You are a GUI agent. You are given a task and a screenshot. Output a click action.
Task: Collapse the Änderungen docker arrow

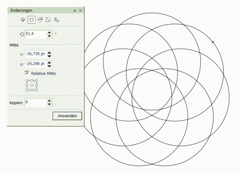click(x=75, y=10)
